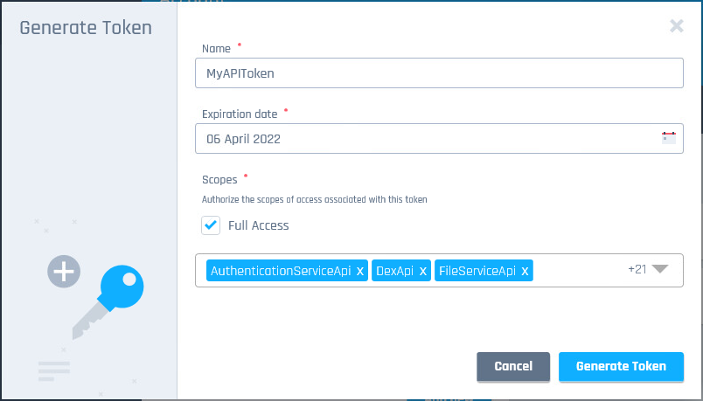
Task: Select the DexApi tag label
Action: (394, 272)
